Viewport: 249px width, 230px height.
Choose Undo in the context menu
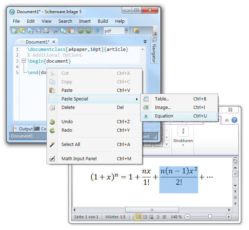point(94,122)
